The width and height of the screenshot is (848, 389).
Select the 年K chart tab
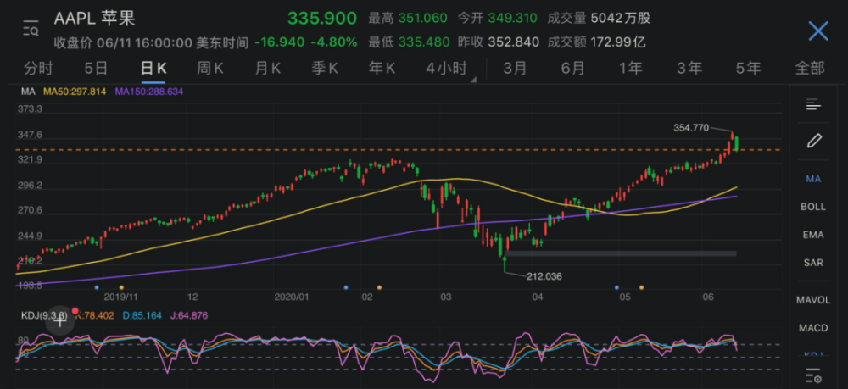tap(382, 69)
